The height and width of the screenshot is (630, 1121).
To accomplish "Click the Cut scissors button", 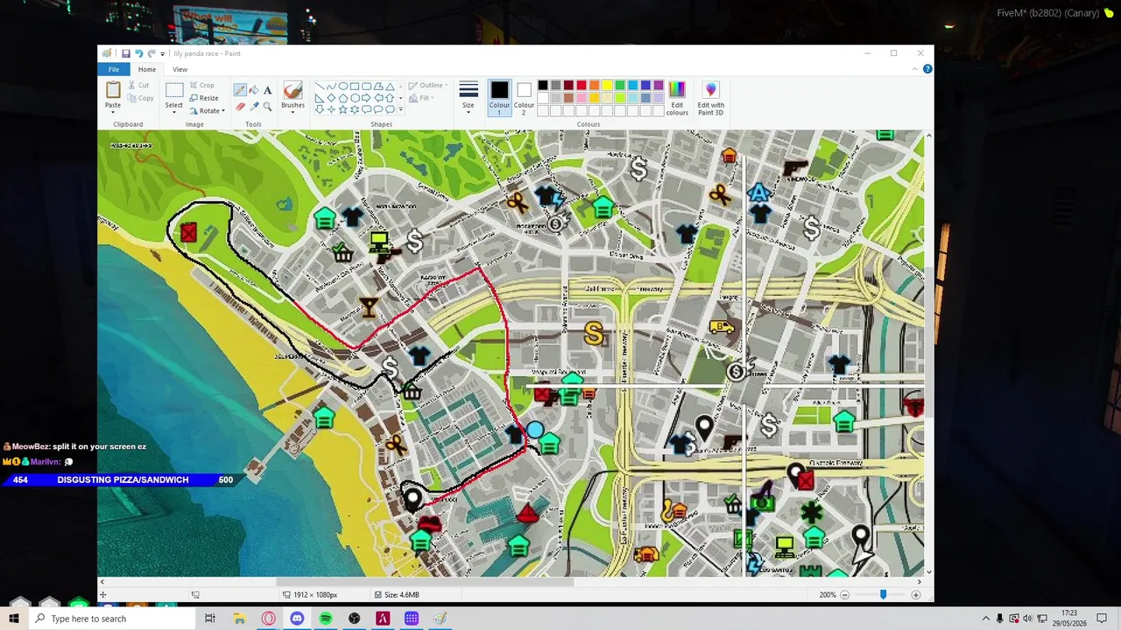I will [x=138, y=85].
